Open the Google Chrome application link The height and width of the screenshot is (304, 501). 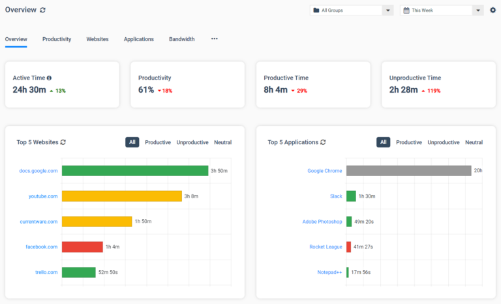pos(325,171)
